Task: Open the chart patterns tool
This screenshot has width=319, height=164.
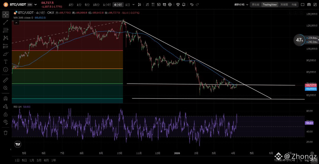Action: pos(6,38)
